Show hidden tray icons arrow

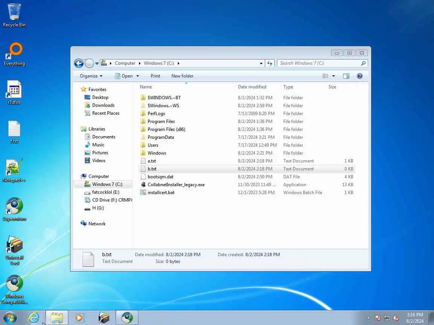368,318
